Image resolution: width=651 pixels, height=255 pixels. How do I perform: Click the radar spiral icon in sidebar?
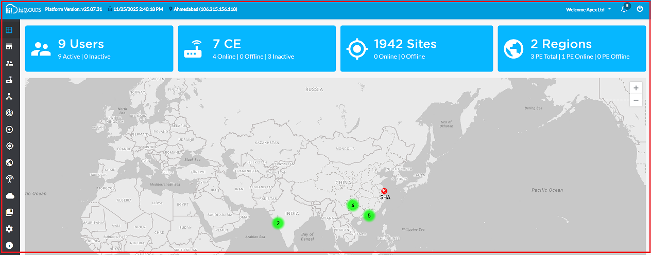9,113
